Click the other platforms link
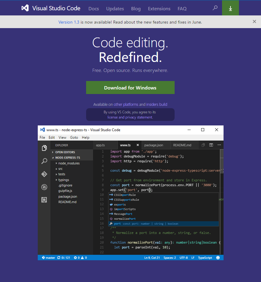Viewport: 261px width, 282px height. coord(126,104)
